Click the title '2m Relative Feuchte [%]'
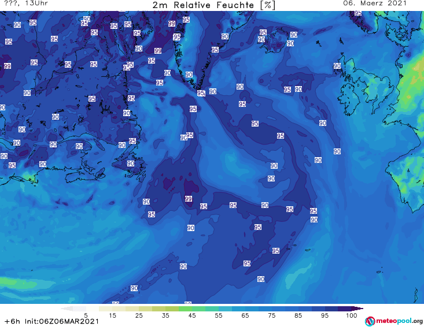 [x=214, y=5]
